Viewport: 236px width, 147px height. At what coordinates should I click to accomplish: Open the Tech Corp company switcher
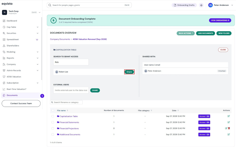39,13
